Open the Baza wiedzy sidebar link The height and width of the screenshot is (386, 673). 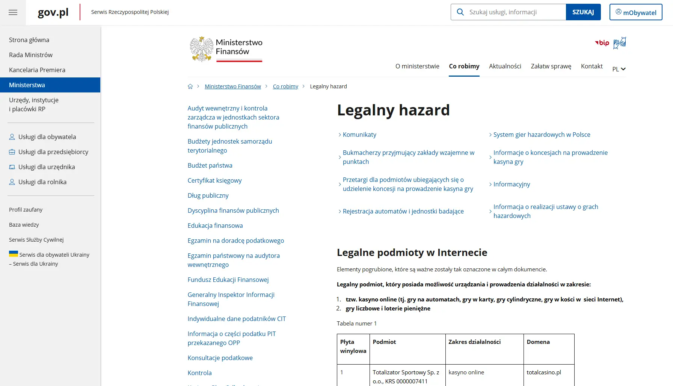(x=24, y=225)
